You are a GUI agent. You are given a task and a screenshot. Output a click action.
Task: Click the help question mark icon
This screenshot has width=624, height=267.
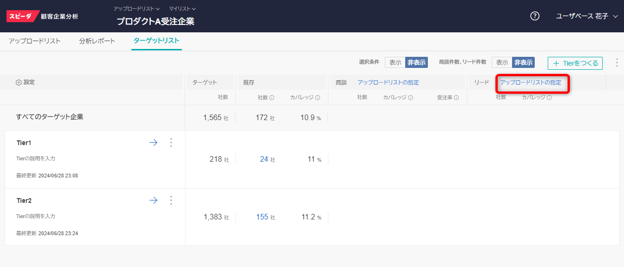point(535,16)
